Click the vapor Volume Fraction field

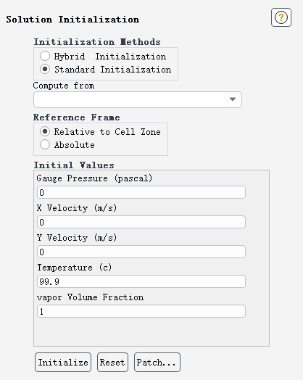coord(141,311)
